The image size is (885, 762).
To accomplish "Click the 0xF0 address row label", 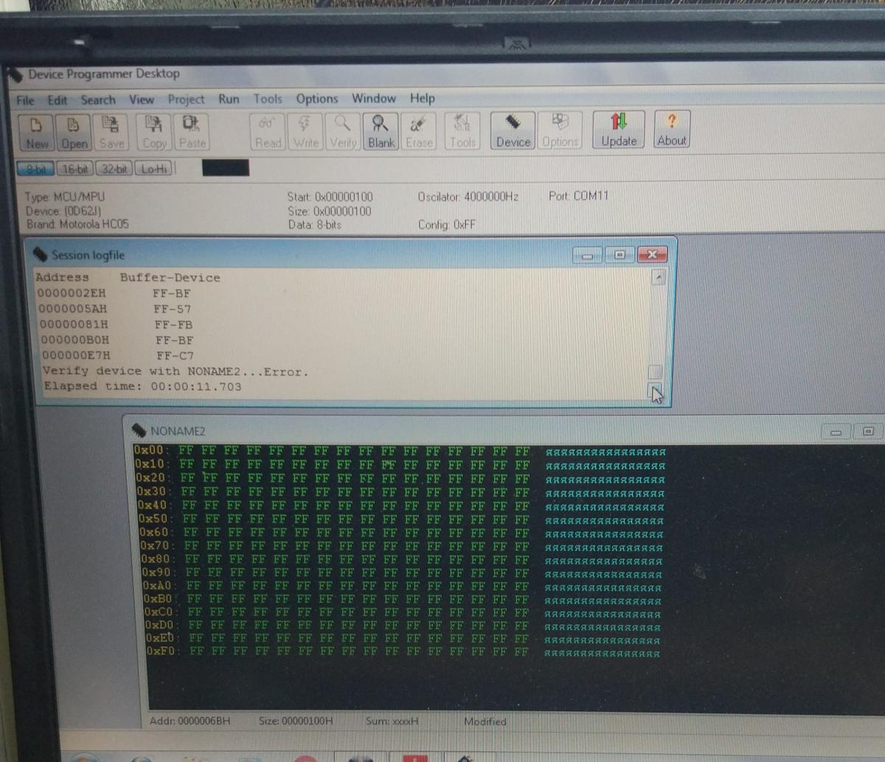I will coord(162,651).
